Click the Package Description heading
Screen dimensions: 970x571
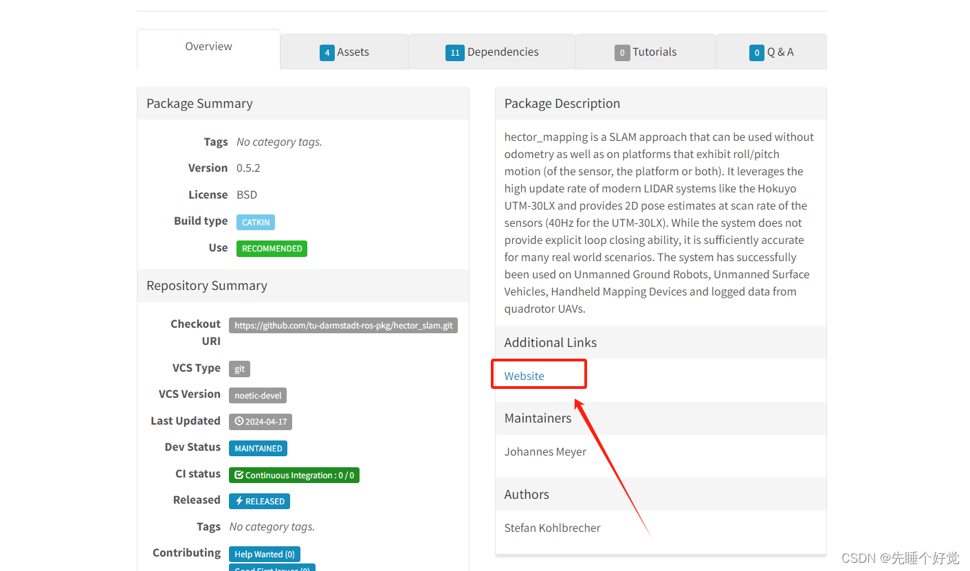tap(562, 103)
